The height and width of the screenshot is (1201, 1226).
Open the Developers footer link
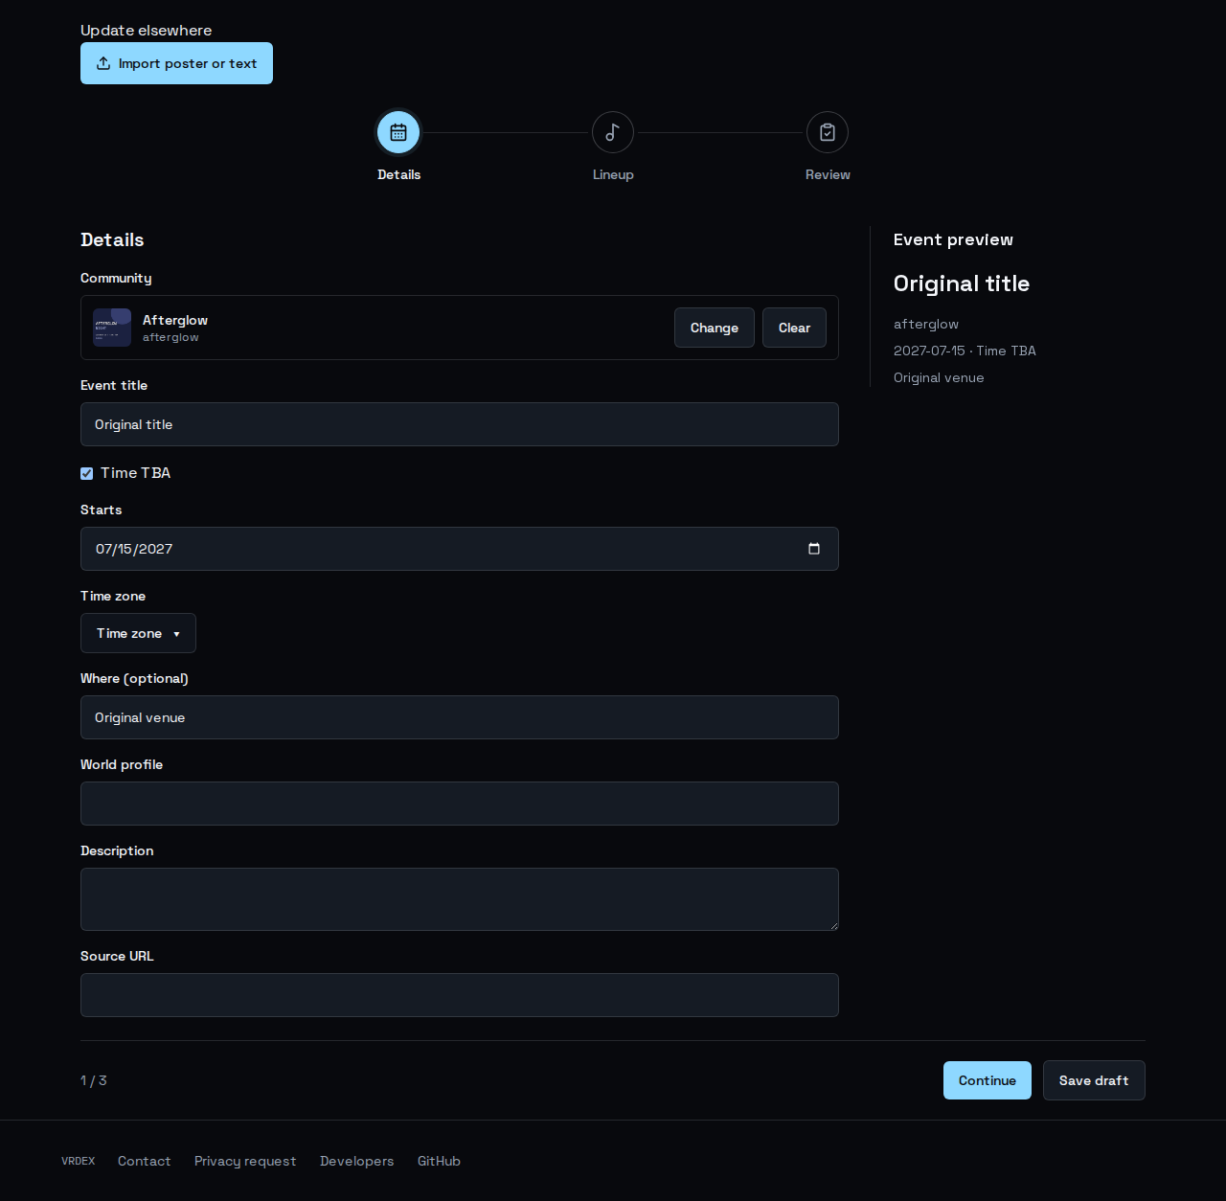coord(356,1161)
